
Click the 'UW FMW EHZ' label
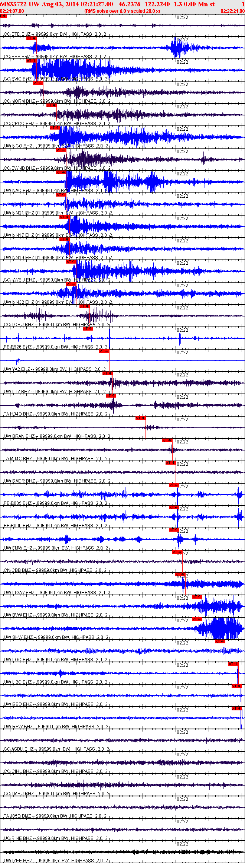[18, 548]
